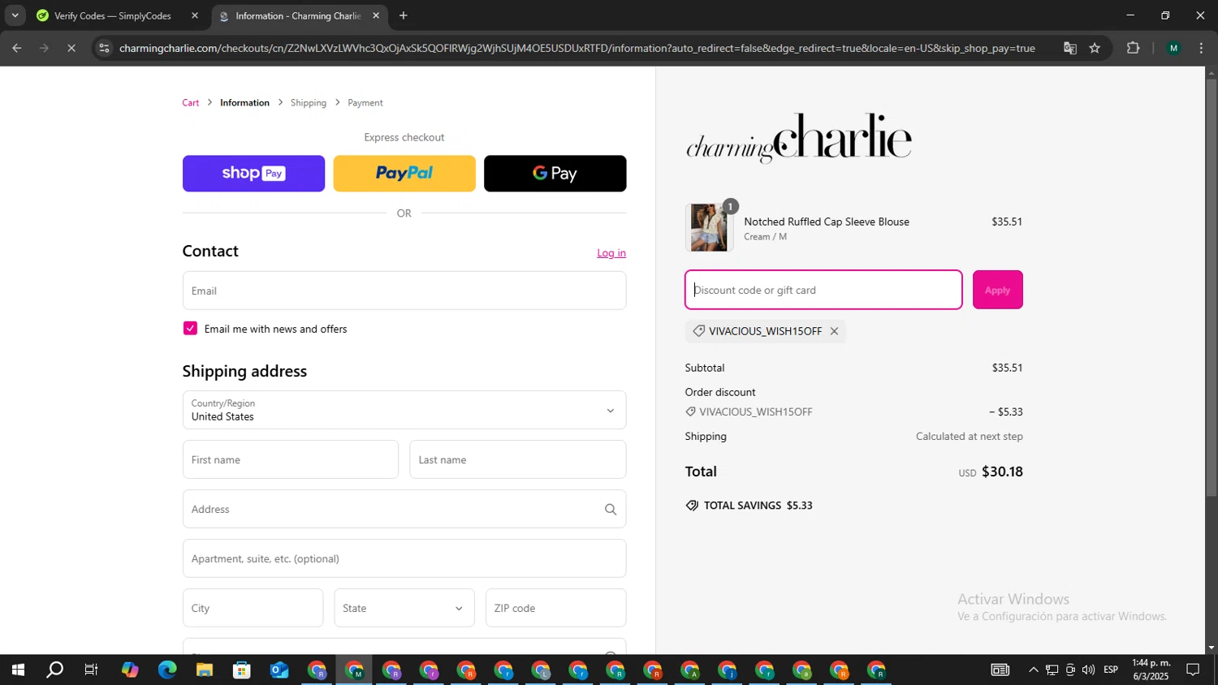This screenshot has width=1218, height=685.
Task: Click the address search magnifier icon
Action: click(x=611, y=510)
